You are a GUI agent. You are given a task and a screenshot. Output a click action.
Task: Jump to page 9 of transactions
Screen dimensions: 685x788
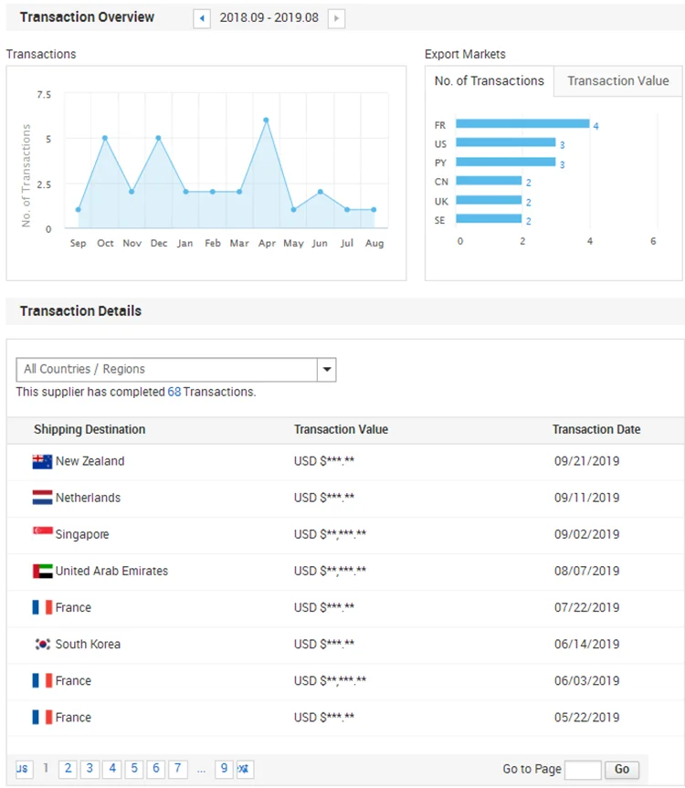pos(224,769)
